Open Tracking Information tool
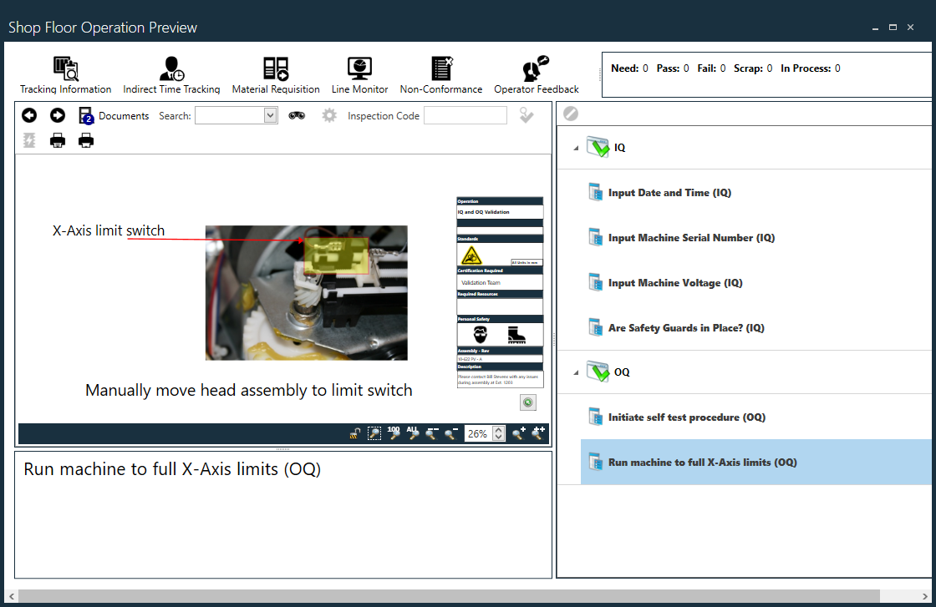The image size is (936, 607). [x=65, y=74]
